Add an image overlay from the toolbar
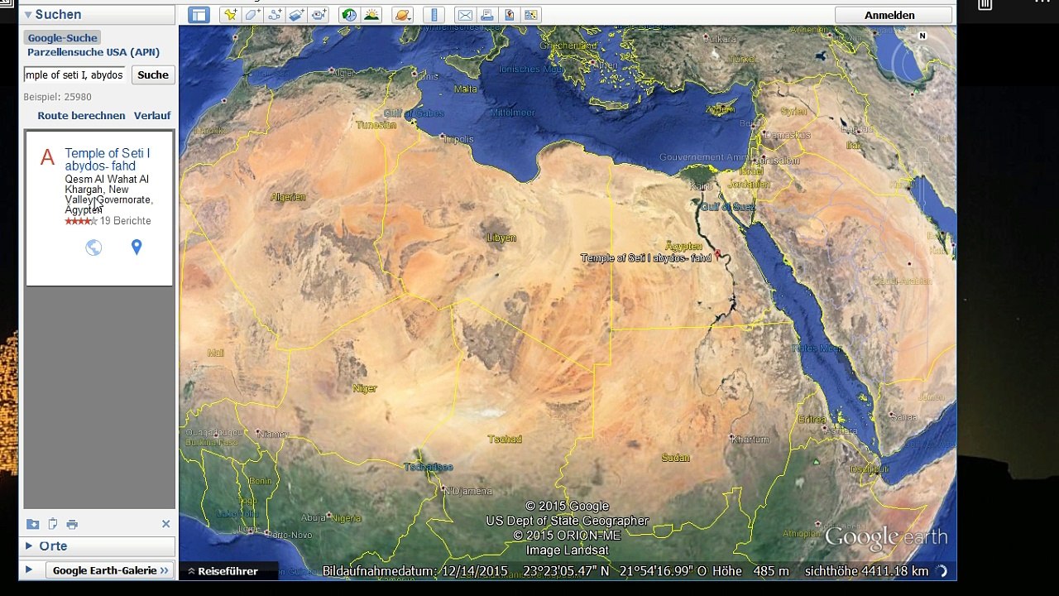1059x596 pixels. (x=297, y=15)
